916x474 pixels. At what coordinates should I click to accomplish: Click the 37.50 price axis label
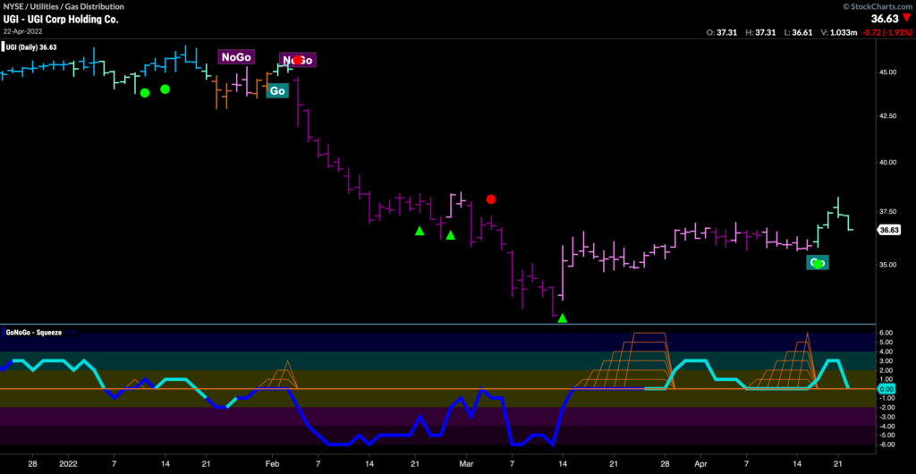point(889,211)
